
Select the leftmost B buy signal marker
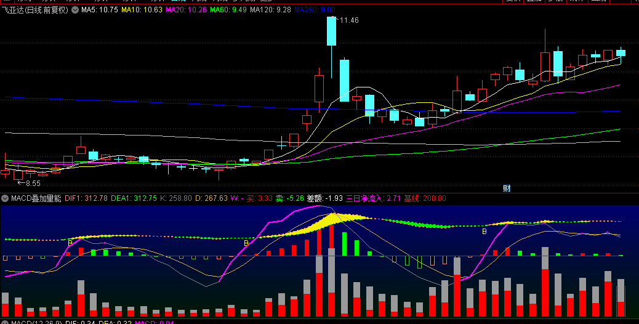pyautogui.click(x=70, y=243)
